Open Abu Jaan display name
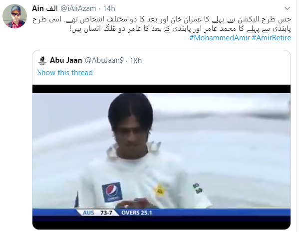Image resolution: width=301 pixels, height=232 pixels. point(66,60)
